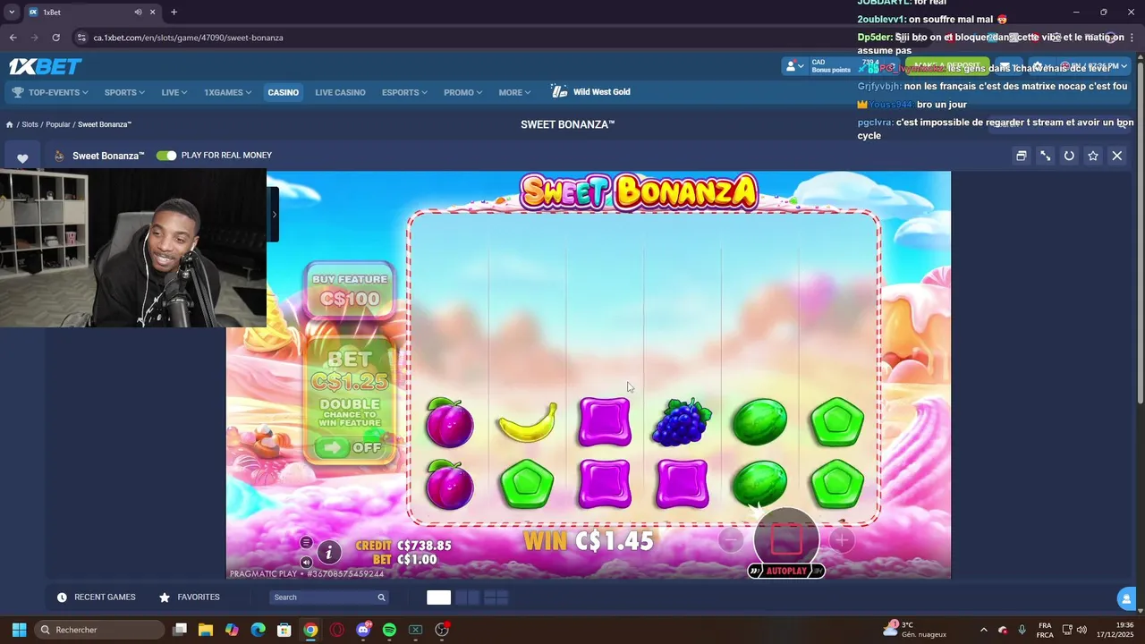Open OBS Studio from taskbar
This screenshot has height=644, width=1145.
[442, 630]
